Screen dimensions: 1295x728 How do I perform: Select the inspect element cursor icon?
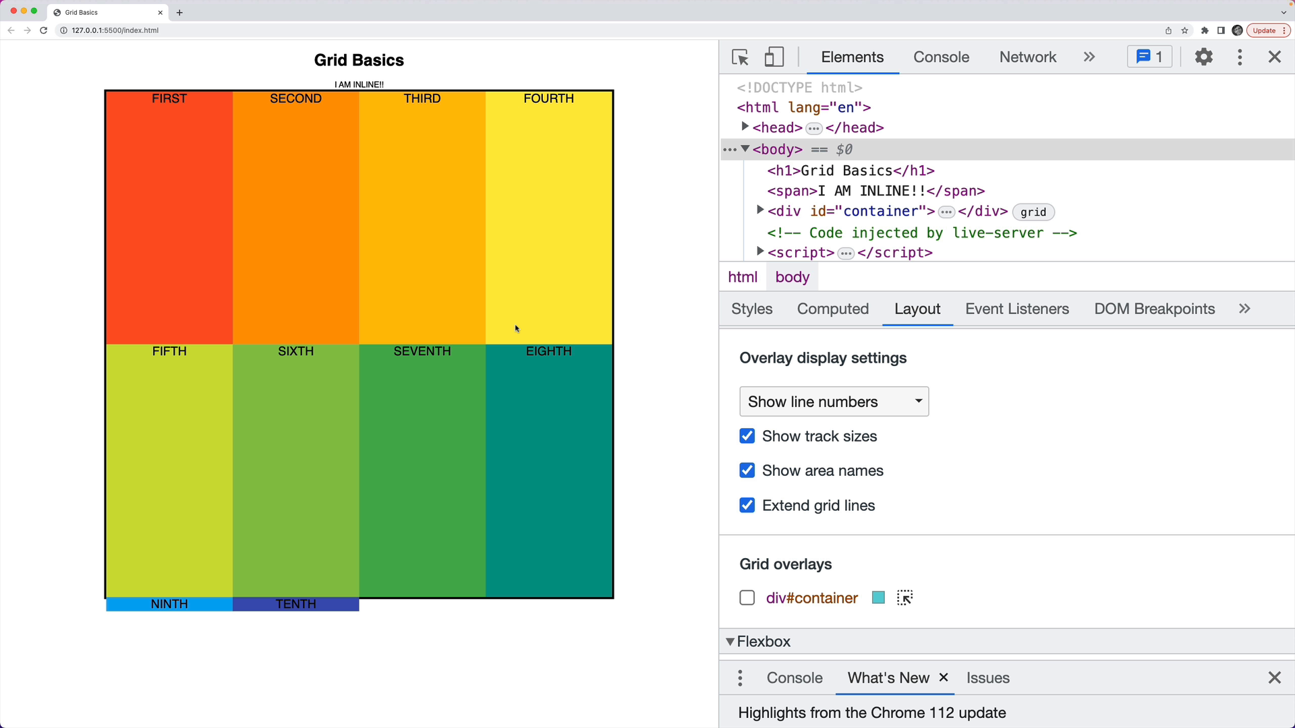(x=739, y=57)
